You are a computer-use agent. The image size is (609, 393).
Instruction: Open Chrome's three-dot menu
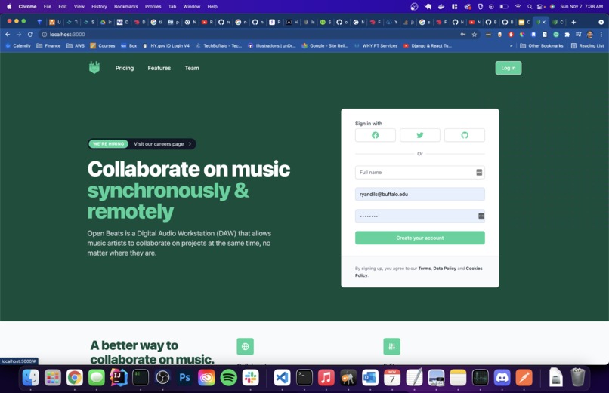[601, 35]
